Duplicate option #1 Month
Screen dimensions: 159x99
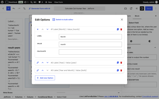click(x=118, y=29)
